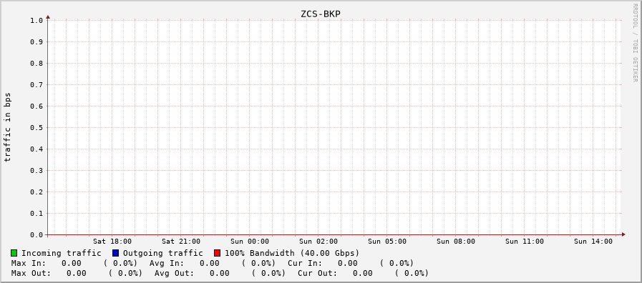
Task: Click the green Incoming traffic legend swatch
Action: click(14, 253)
